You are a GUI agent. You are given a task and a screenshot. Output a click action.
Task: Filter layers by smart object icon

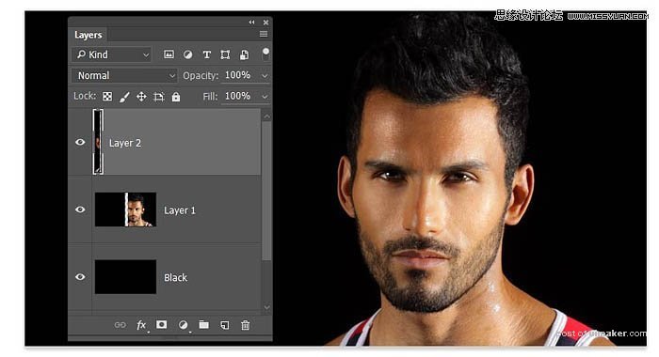[244, 54]
